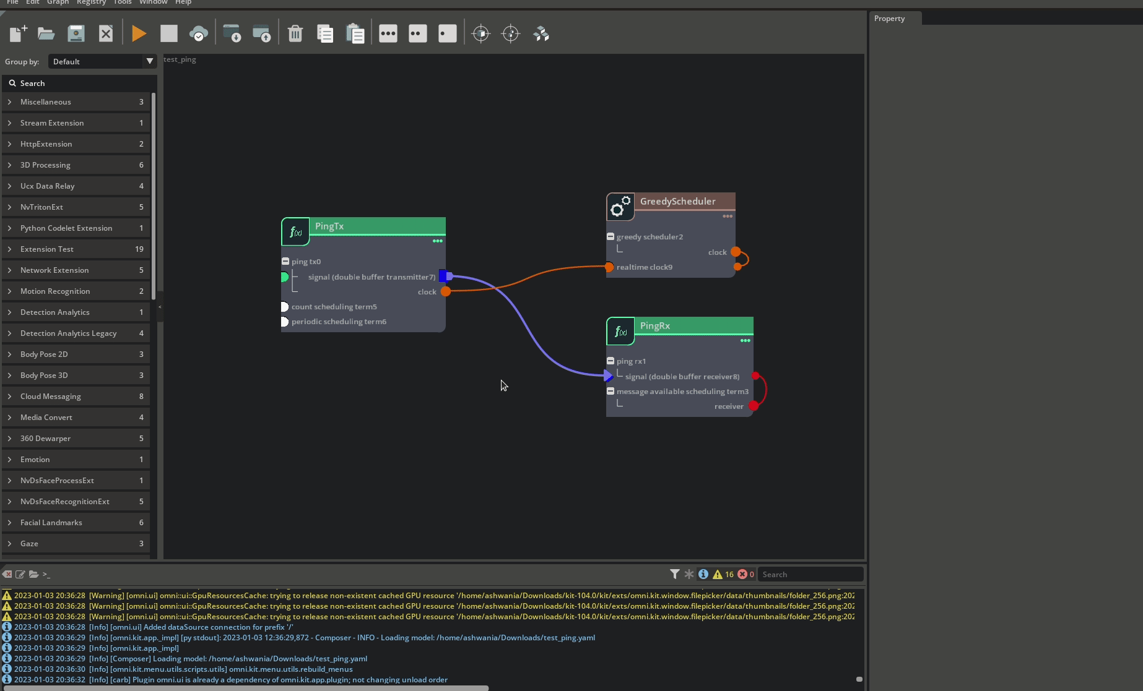1143x691 pixels.
Task: Copy selection with the copy icon
Action: coord(325,33)
